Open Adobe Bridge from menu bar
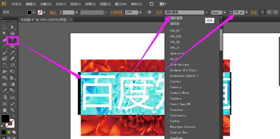Screen dimensions: 280x139 [151, 4]
